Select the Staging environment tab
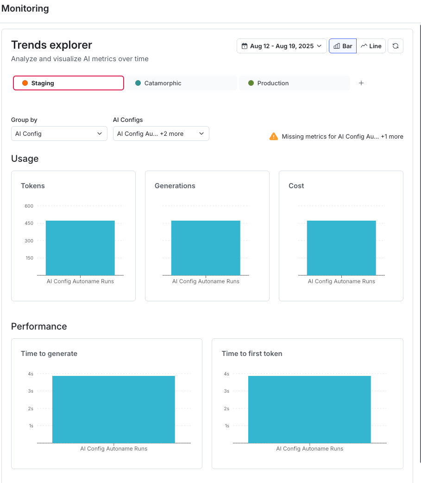Viewport: 421px width, 483px height. click(69, 83)
